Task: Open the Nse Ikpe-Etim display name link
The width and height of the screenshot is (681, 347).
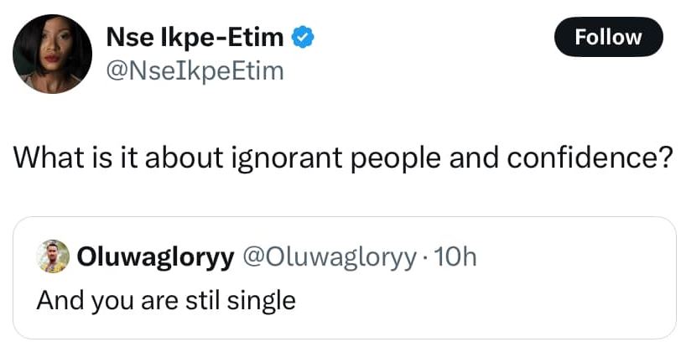Action: click(x=195, y=37)
